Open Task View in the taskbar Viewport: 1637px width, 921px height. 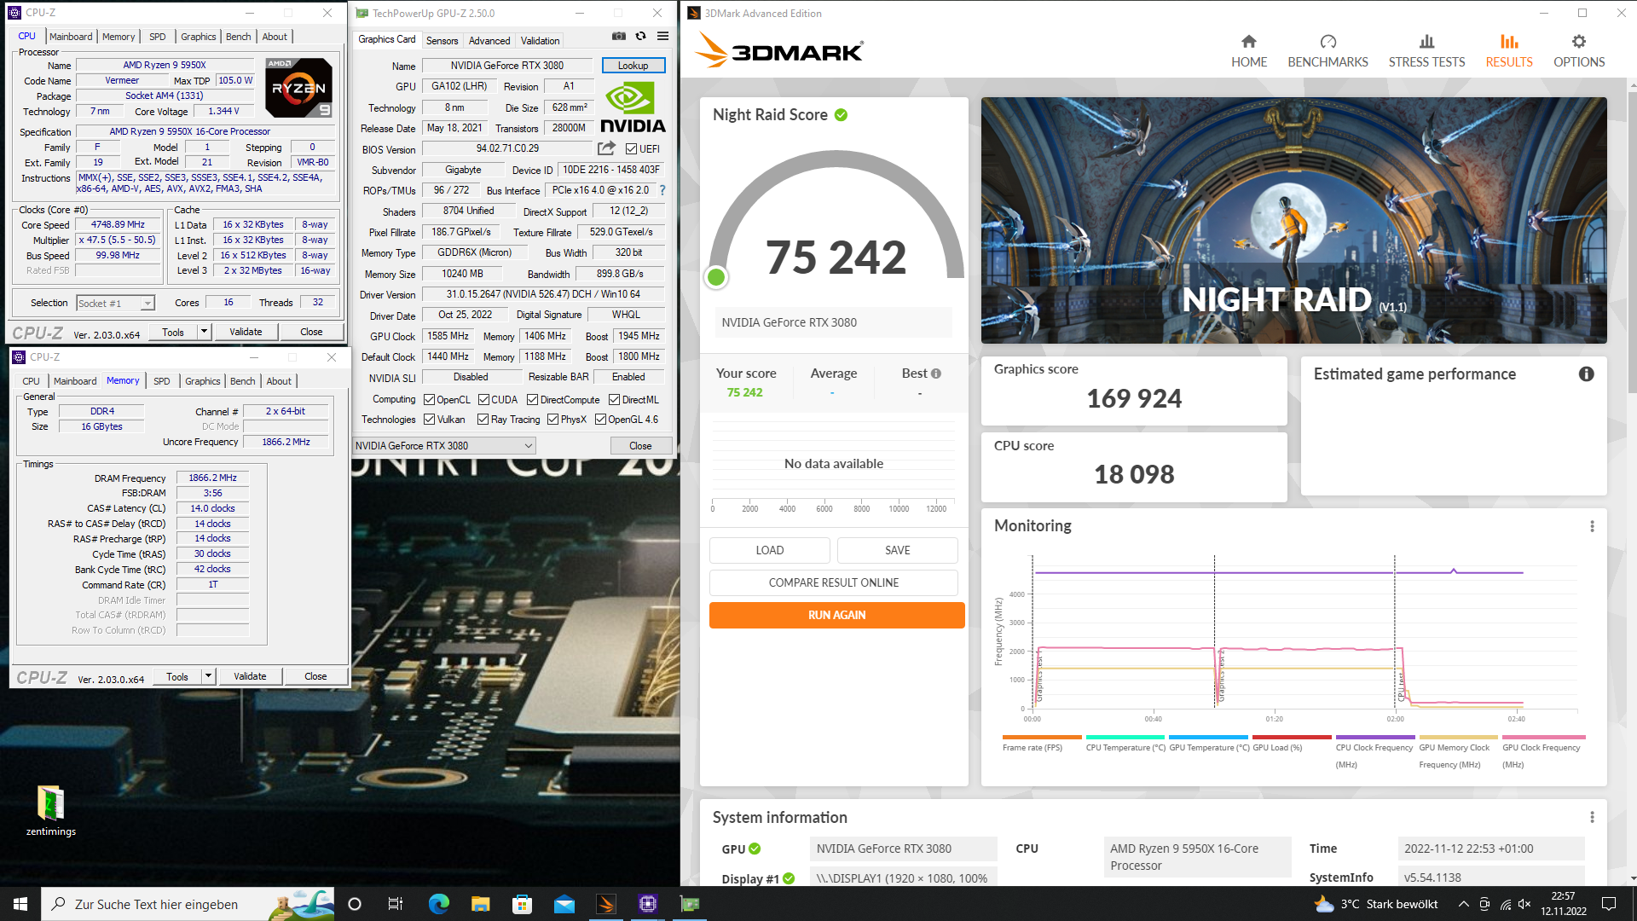(x=396, y=904)
